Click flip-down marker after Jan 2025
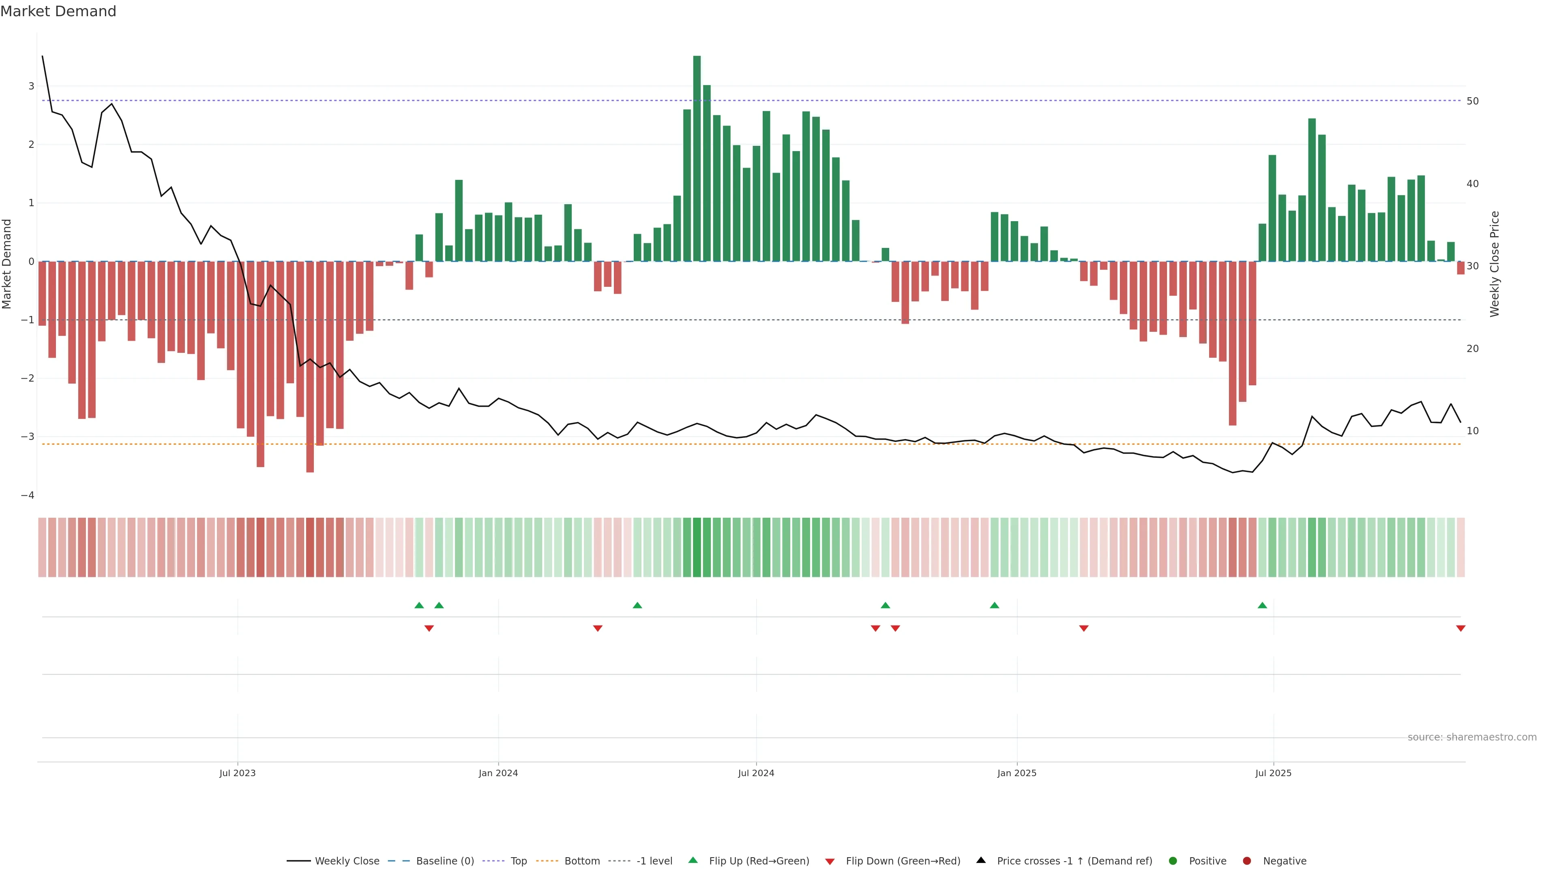 [x=1084, y=629]
